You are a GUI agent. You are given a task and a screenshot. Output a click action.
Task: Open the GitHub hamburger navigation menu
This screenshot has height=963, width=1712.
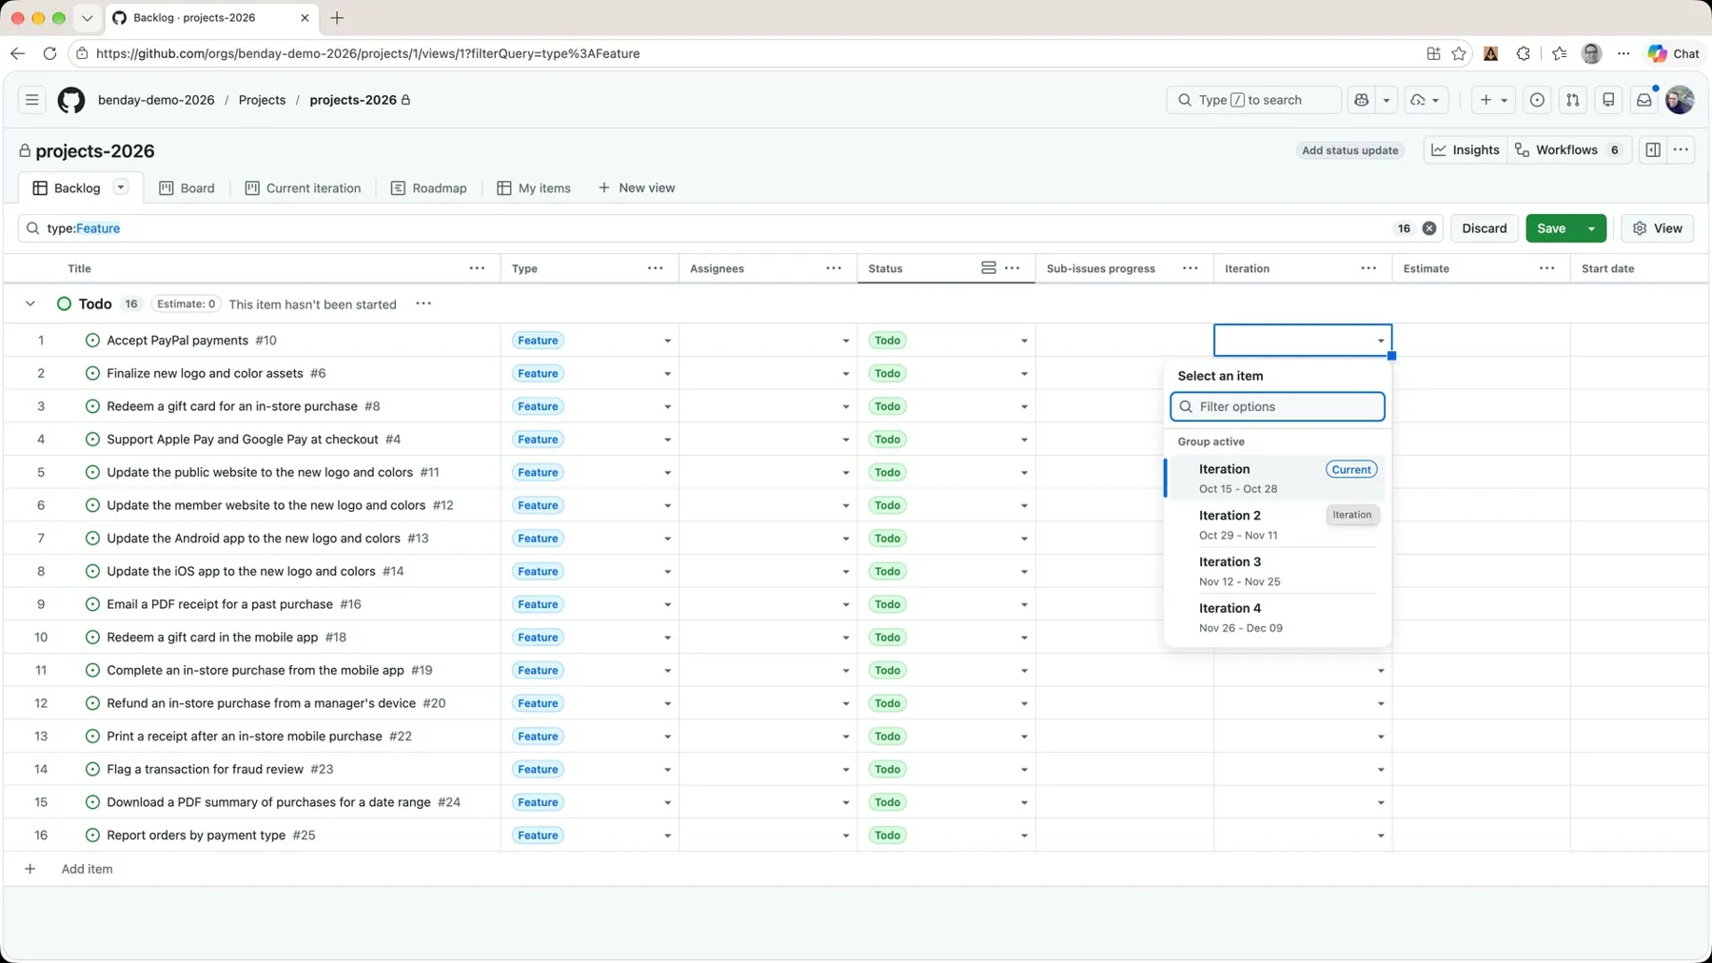[31, 100]
